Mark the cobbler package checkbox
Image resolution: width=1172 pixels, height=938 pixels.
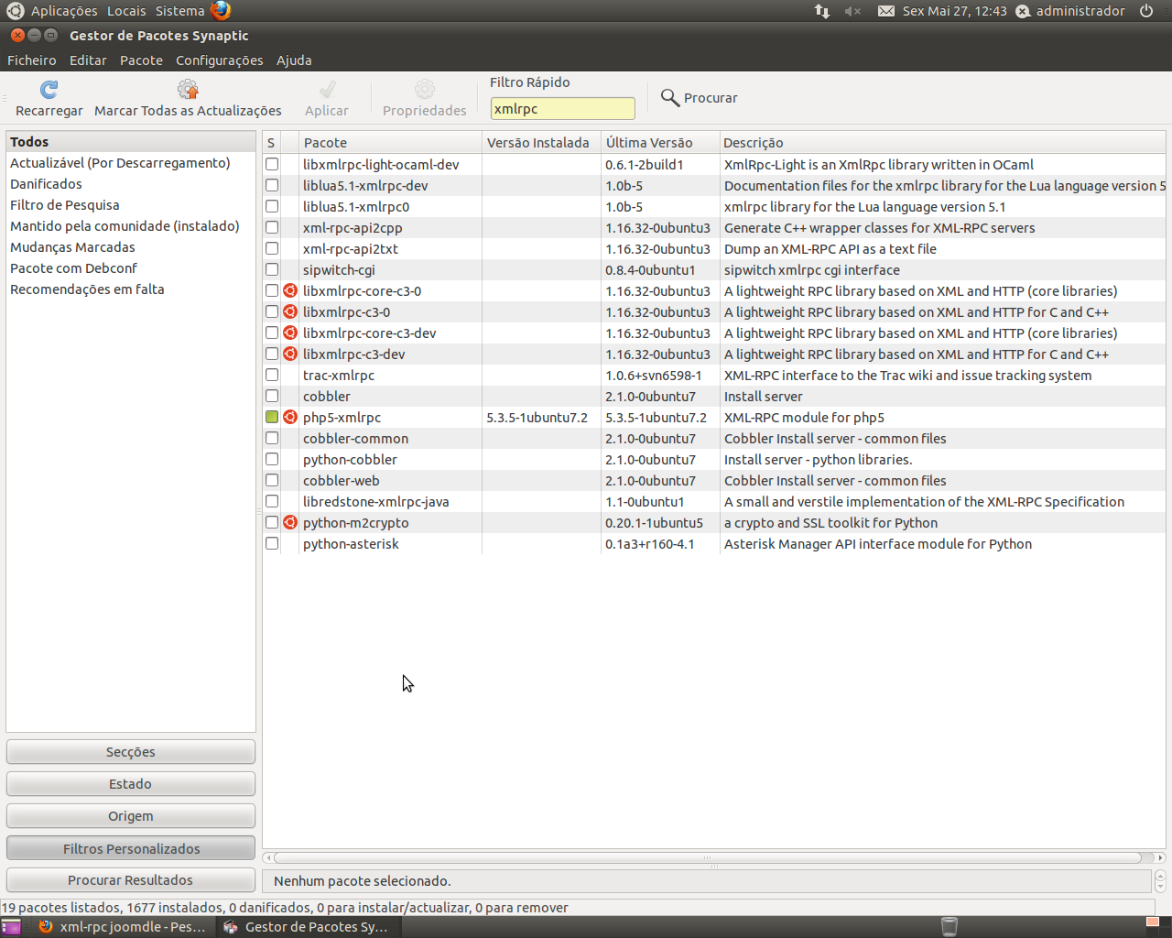coord(272,397)
